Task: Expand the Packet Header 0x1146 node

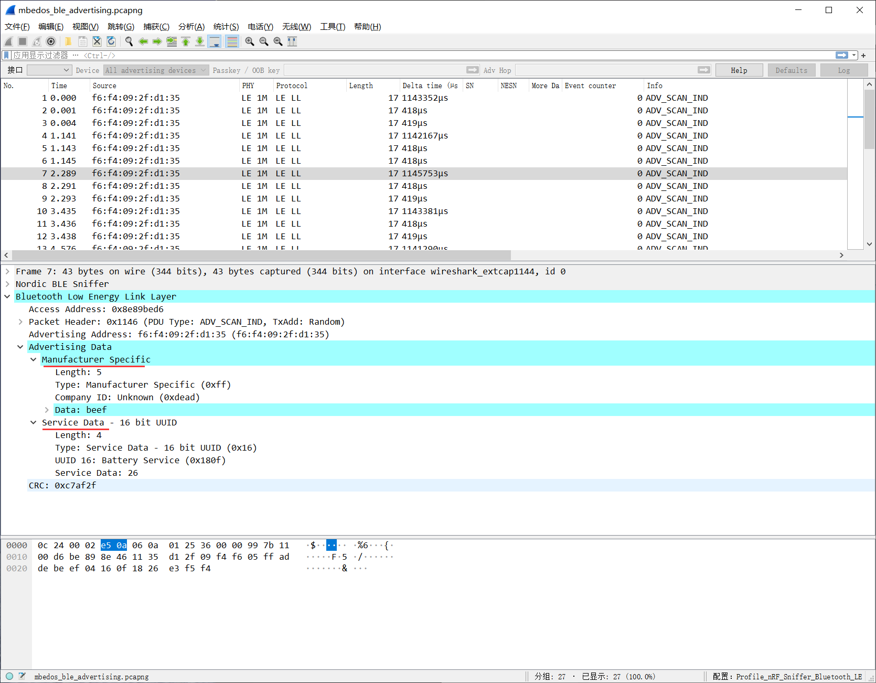Action: click(x=20, y=322)
